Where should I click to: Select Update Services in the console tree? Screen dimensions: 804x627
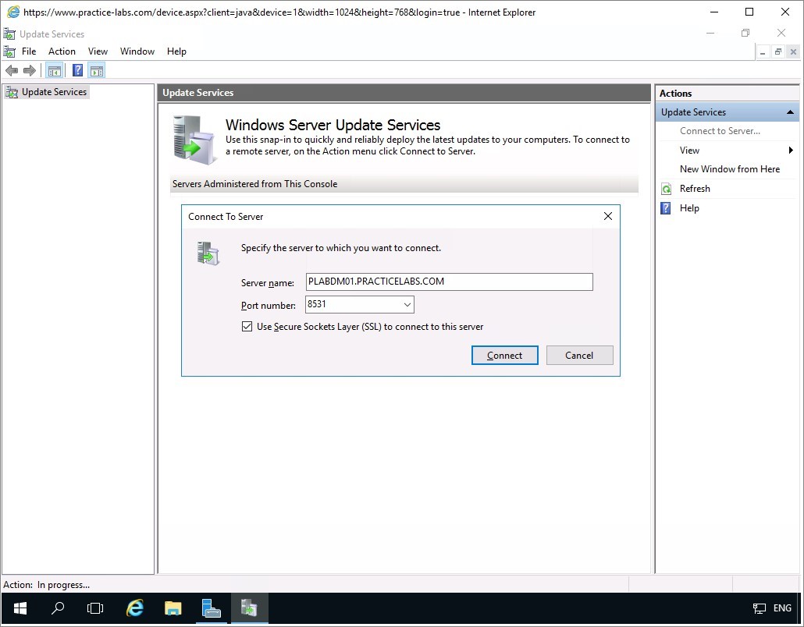[x=54, y=92]
